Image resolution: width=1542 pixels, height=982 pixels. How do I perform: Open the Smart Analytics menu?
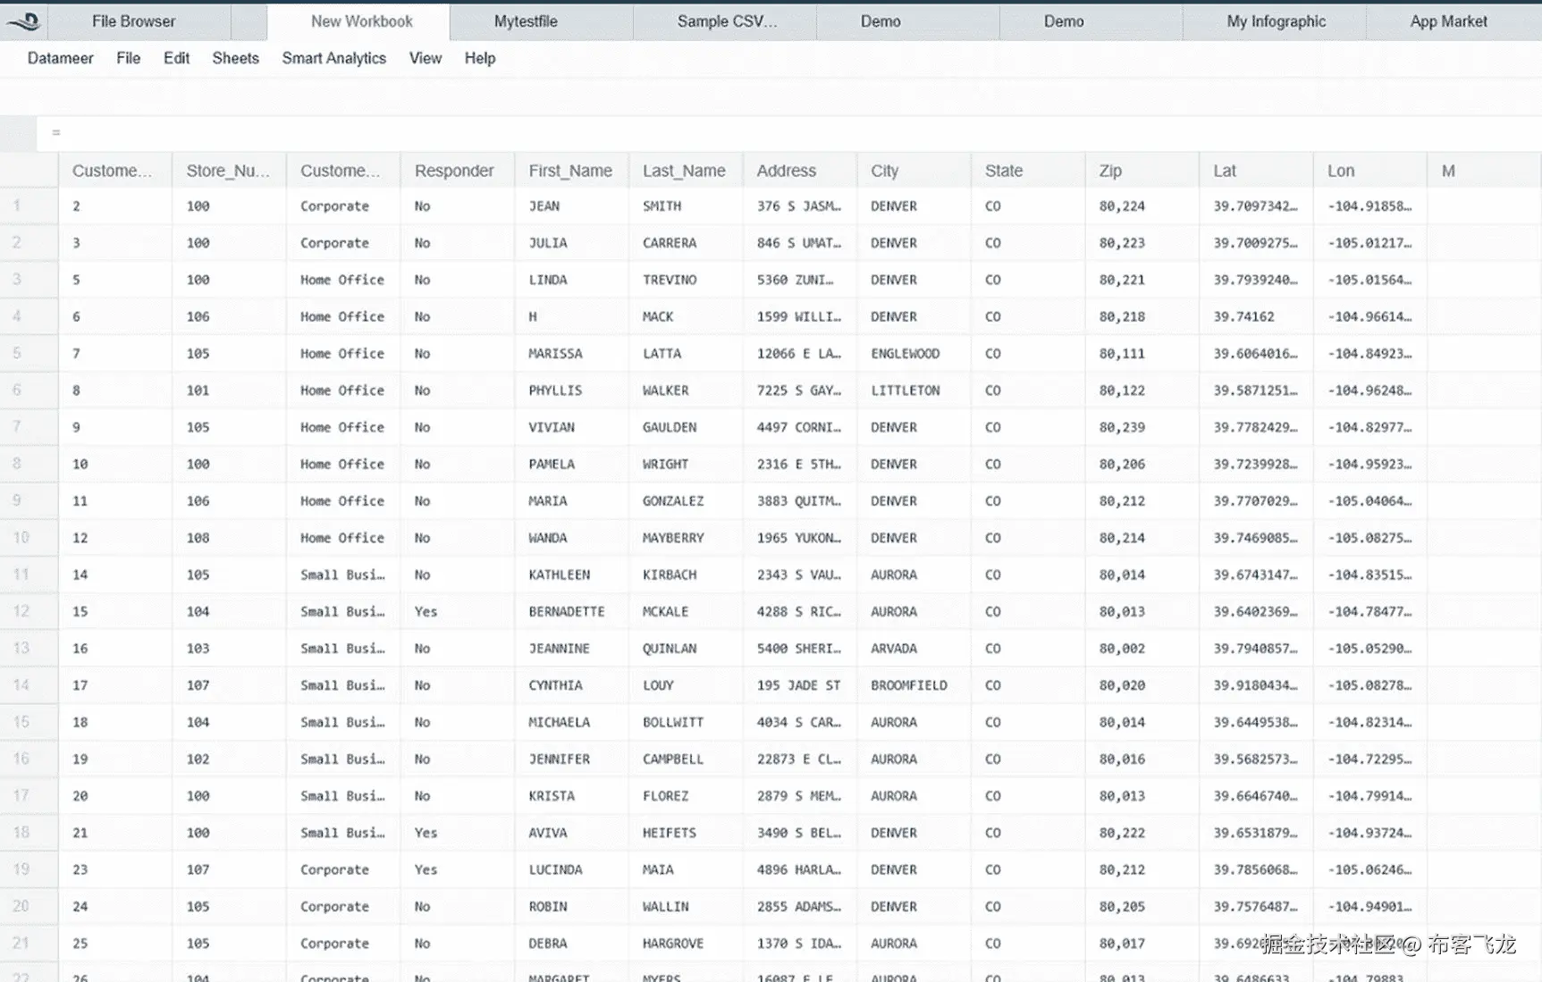[334, 58]
